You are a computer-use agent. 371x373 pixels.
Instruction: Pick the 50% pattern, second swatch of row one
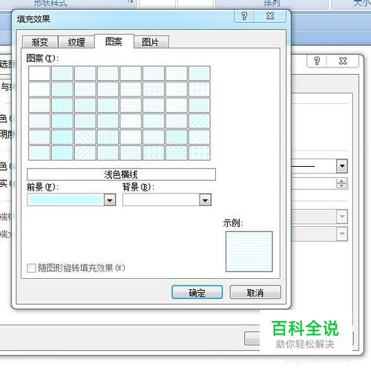(x=62, y=73)
